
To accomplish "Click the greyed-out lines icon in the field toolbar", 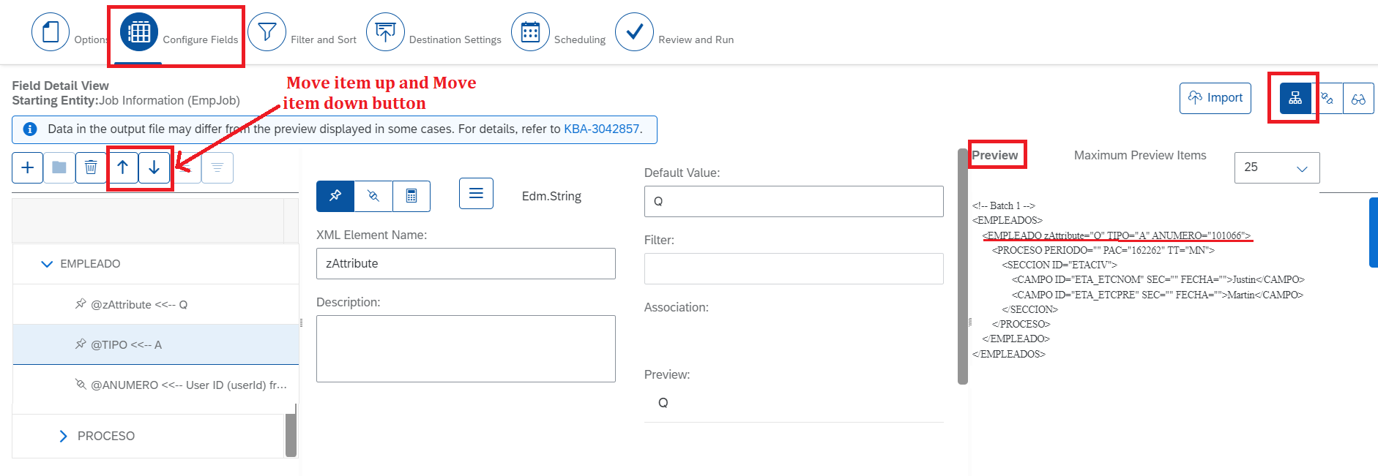I will [217, 167].
